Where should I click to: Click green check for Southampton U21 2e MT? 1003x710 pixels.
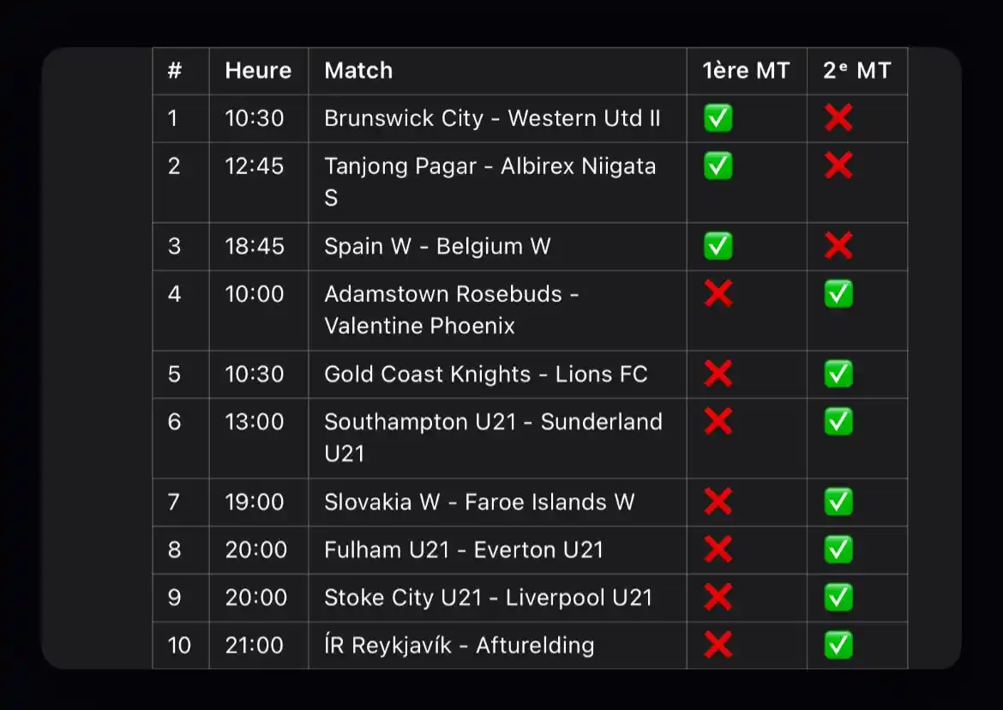pos(838,422)
